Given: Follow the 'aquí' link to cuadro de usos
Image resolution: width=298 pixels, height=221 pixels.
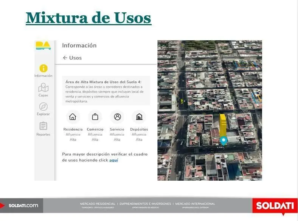Looking at the screenshot, I should click(x=114, y=160).
